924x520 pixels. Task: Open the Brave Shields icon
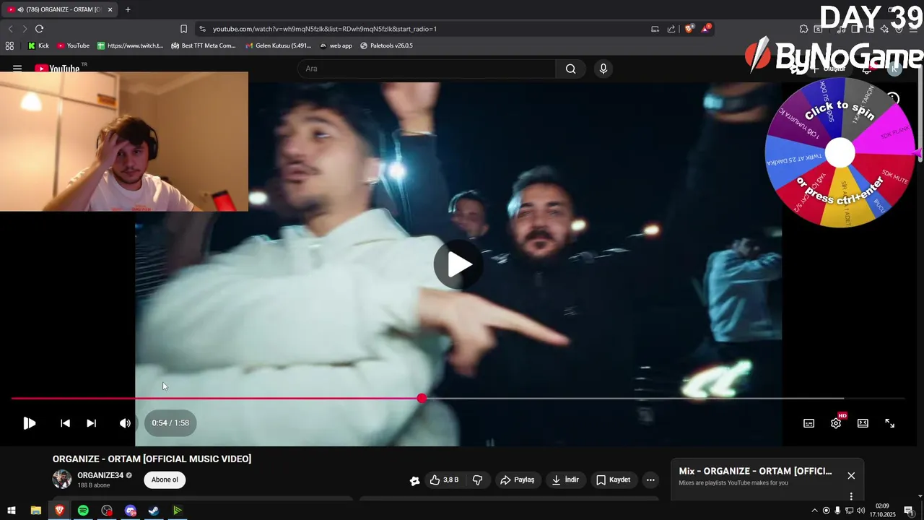[689, 29]
